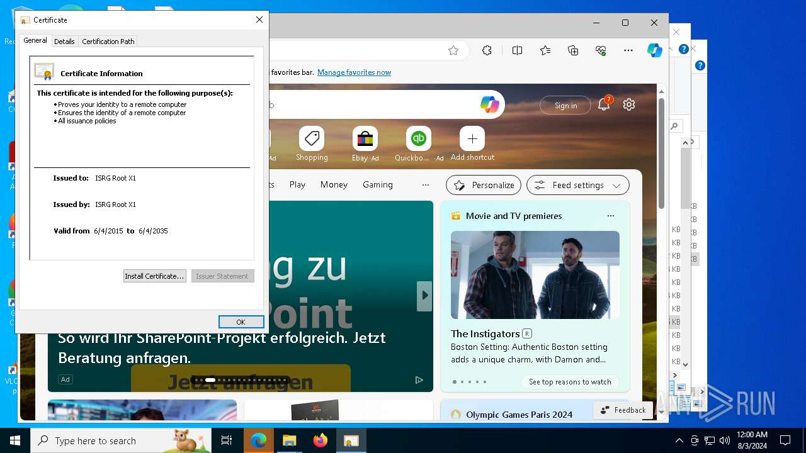Click Copilot icon in search box
The height and width of the screenshot is (453, 806).
[490, 104]
